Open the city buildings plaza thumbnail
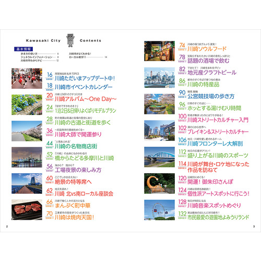 point(159,130)
